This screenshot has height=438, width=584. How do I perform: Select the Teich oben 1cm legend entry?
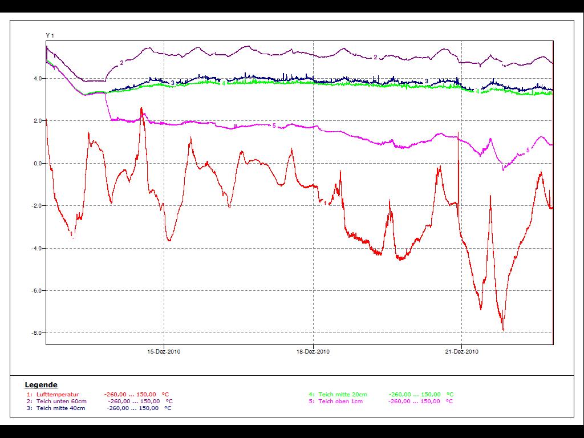[x=340, y=401]
